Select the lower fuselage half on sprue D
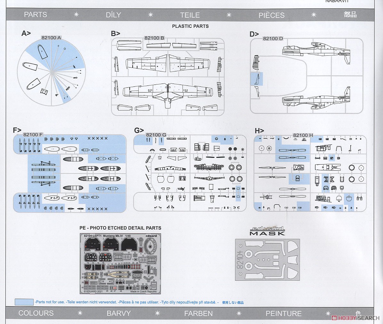383x324 pixels. 316,98
